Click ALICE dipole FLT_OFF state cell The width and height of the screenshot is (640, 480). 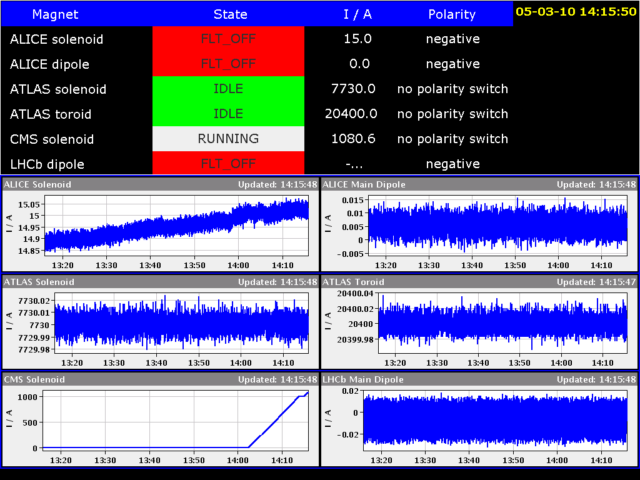pyautogui.click(x=228, y=64)
